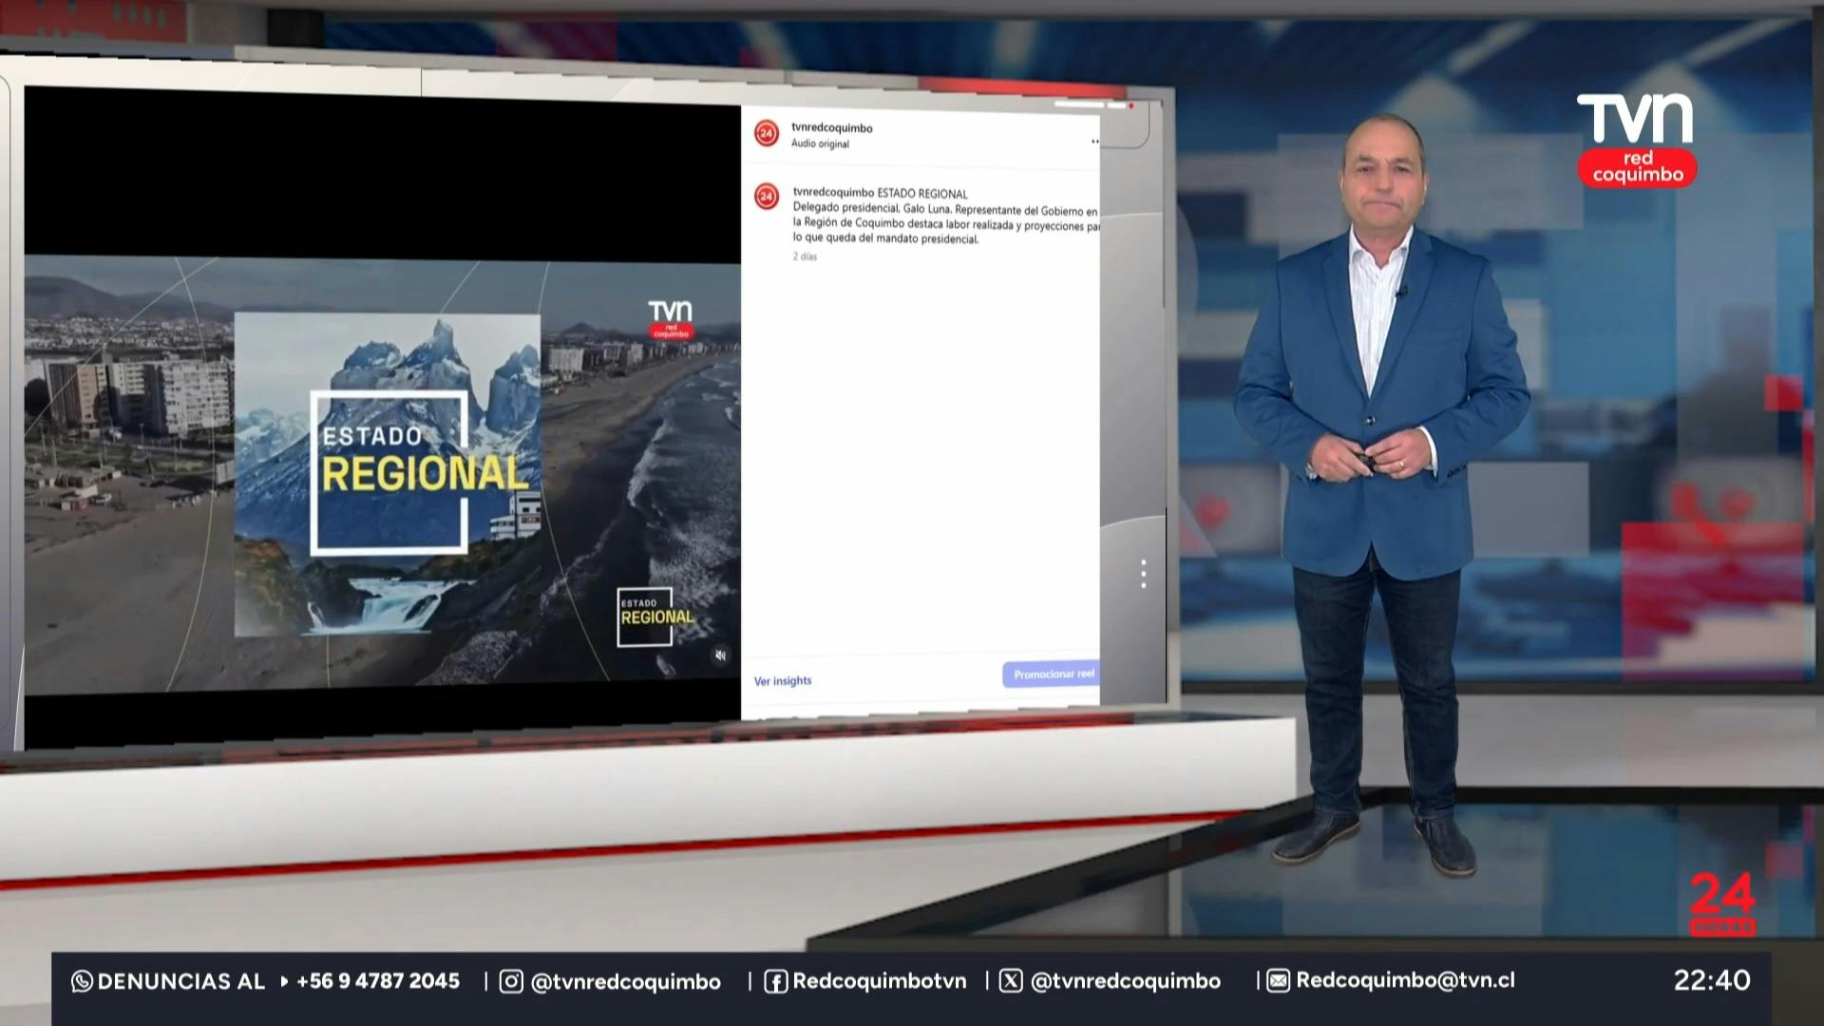This screenshot has height=1026, width=1824.
Task: Select the Facebook icon in the ticker
Action: (x=775, y=981)
